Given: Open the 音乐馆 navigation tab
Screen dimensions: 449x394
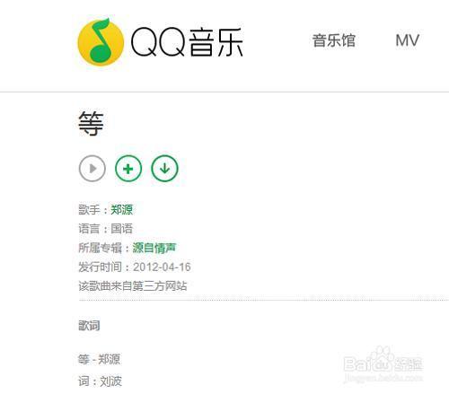Looking at the screenshot, I should click(334, 40).
